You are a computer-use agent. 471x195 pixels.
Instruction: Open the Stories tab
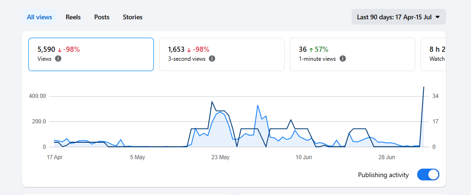tap(133, 17)
